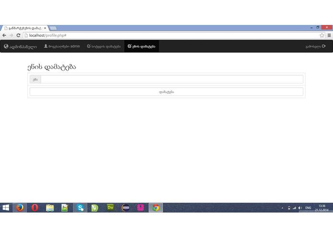Open the volume speaker tray icon
The width and height of the screenshot is (333, 237).
point(300,208)
